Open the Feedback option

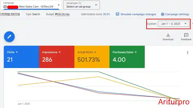[186, 37]
